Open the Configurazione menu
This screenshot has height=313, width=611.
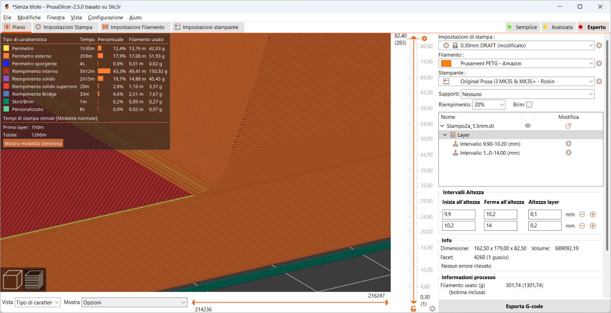click(105, 18)
